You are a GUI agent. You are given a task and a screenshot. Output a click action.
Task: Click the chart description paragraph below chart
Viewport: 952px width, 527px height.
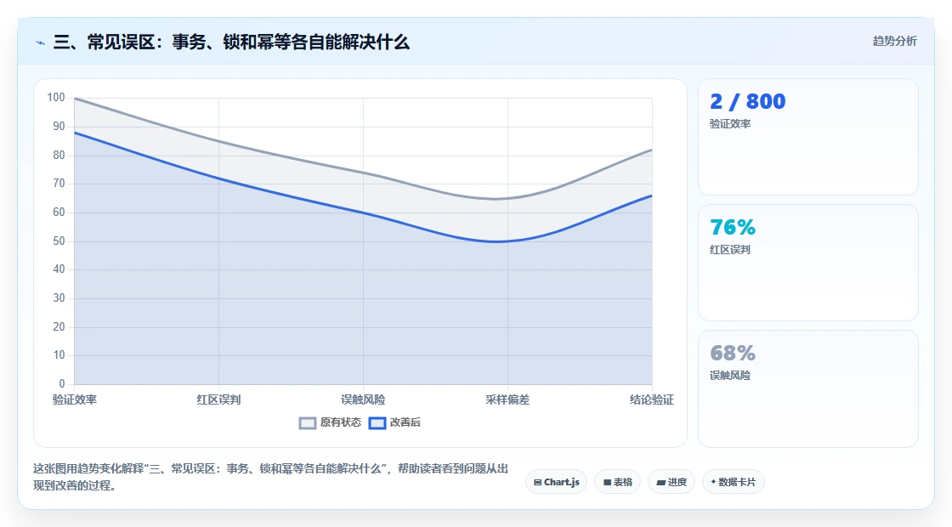271,477
